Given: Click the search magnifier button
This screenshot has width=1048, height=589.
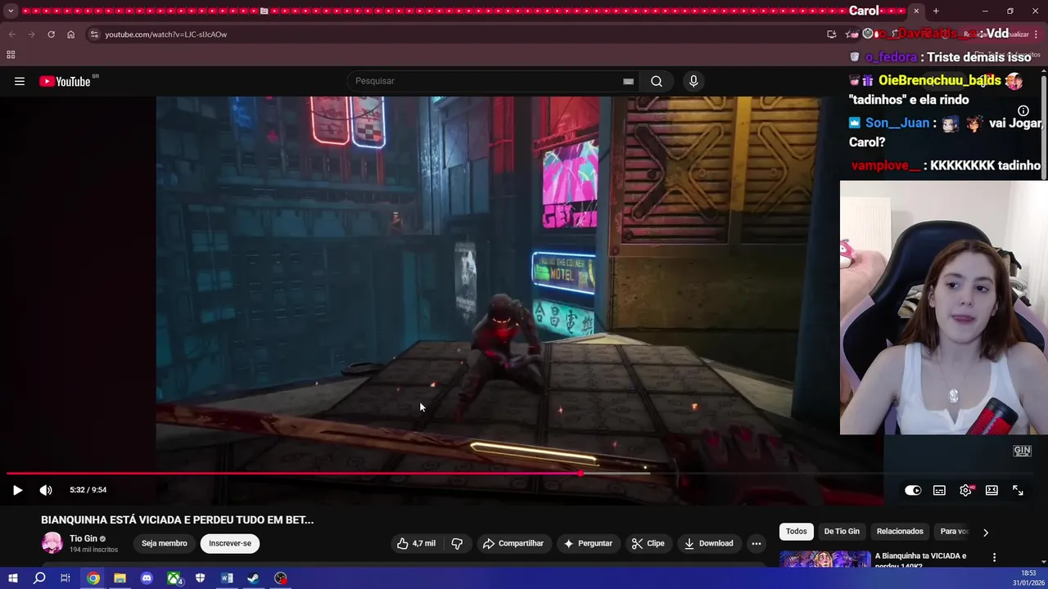Looking at the screenshot, I should 657,81.
